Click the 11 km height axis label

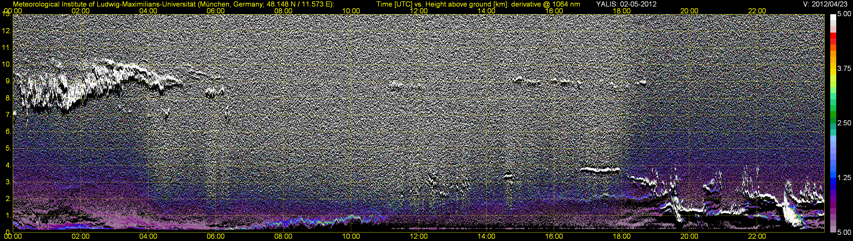6,48
